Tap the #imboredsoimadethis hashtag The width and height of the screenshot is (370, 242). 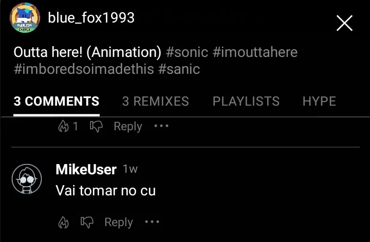pos(84,69)
